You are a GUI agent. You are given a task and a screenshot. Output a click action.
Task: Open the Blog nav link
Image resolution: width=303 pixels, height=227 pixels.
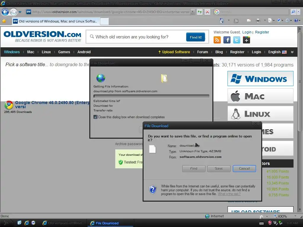pos(219,52)
